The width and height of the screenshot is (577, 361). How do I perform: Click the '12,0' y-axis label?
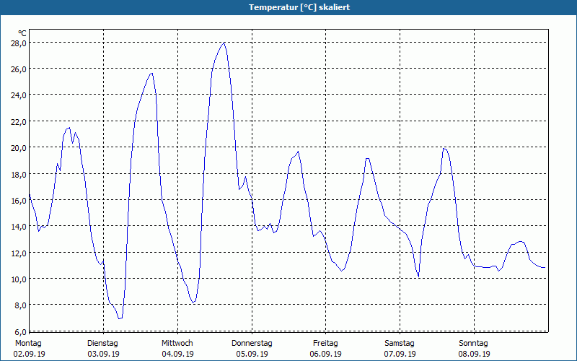[19, 253]
